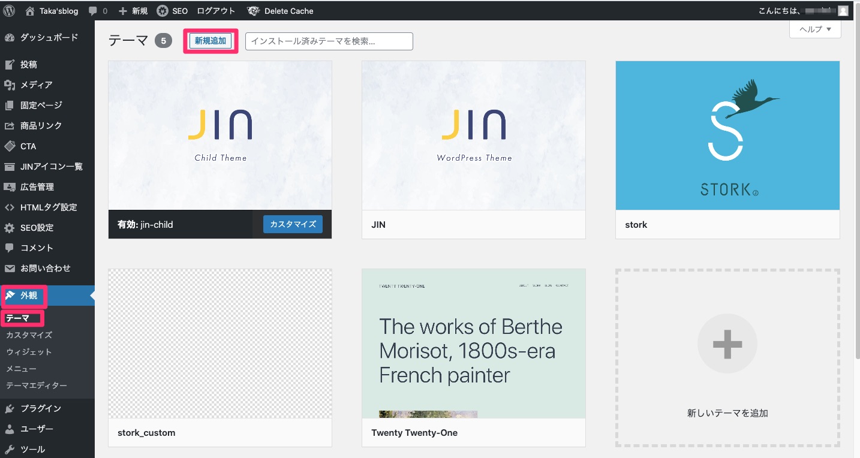Select the JIN Child Theme thumbnail
This screenshot has height=458, width=860.
[x=220, y=135]
